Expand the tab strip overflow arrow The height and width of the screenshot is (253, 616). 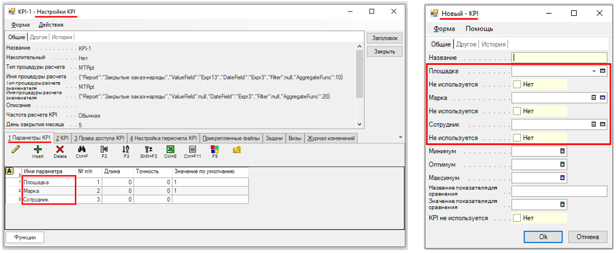(400, 138)
